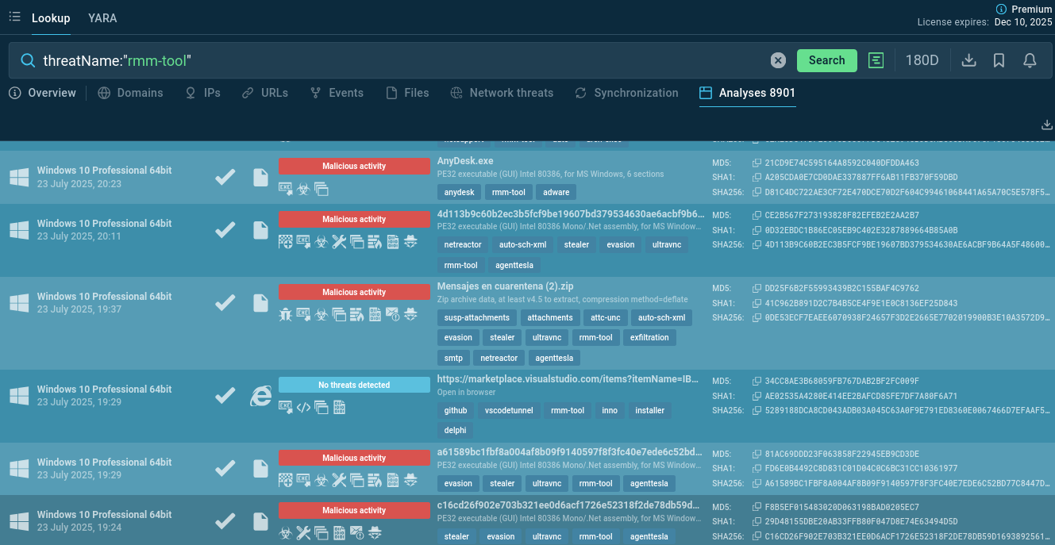Clear the search query with X icon

click(778, 60)
